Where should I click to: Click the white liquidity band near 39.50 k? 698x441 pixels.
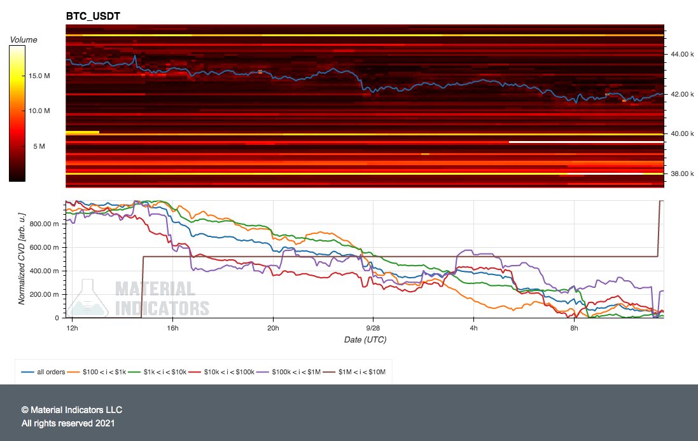586,142
